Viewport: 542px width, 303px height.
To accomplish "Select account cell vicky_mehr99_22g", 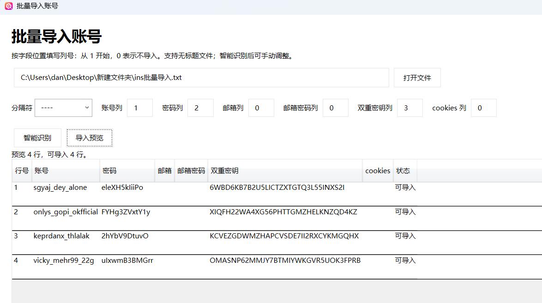I will coord(64,261).
